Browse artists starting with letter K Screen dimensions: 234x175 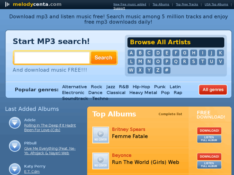pyautogui.click(x=220, y=53)
